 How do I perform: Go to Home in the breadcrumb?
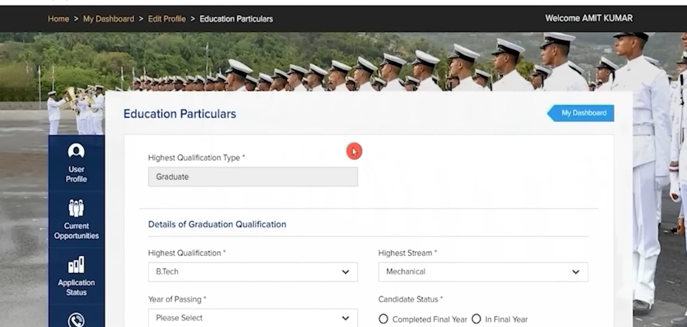(x=59, y=19)
